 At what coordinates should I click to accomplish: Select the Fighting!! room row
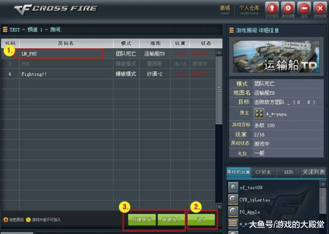pyautogui.click(x=108, y=74)
